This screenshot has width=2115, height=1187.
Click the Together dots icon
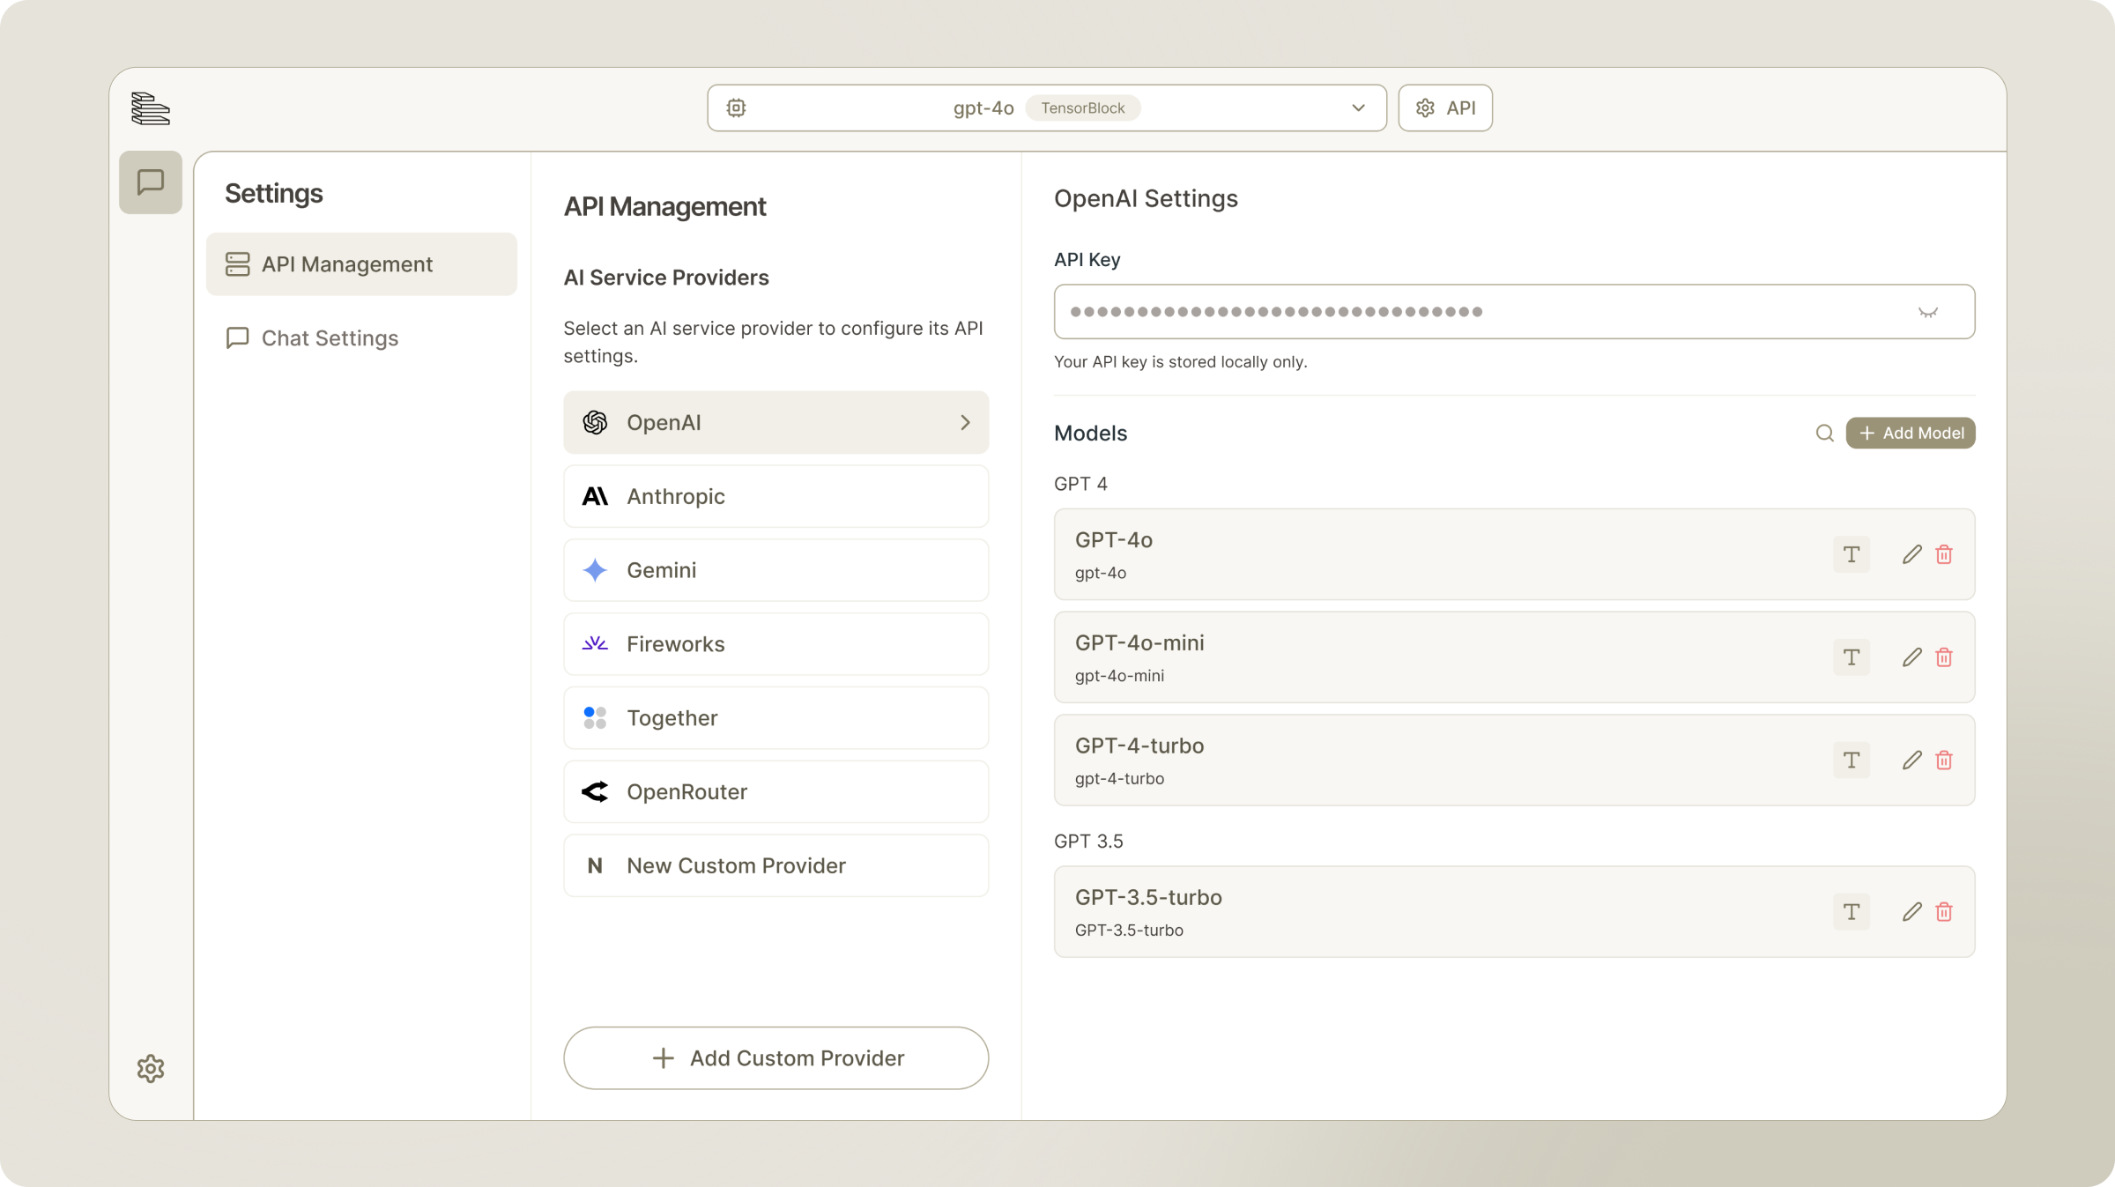click(595, 718)
